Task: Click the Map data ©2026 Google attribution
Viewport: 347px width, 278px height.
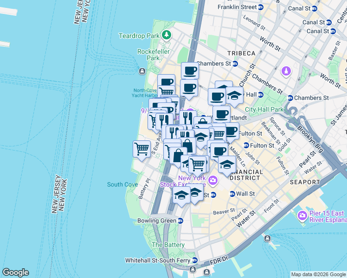Action: [x=318, y=274]
